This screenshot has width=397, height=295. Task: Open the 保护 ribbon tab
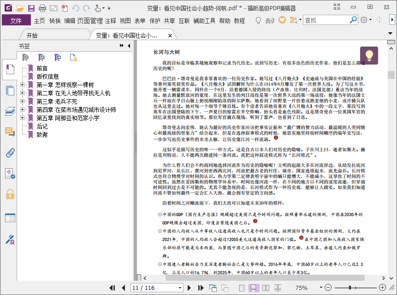154,21
